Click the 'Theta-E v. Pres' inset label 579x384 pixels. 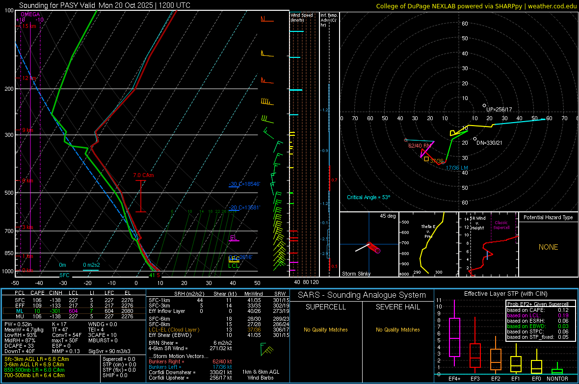click(428, 231)
